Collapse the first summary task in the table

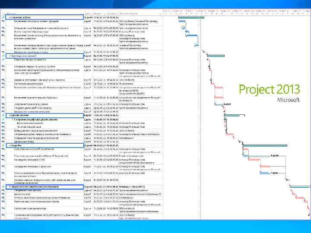[x=10, y=17]
